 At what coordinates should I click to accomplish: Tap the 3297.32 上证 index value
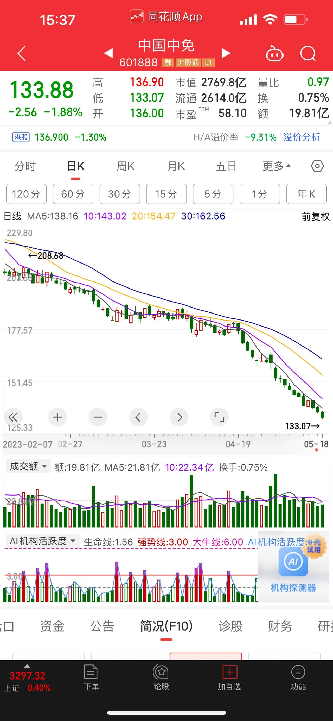click(x=27, y=676)
